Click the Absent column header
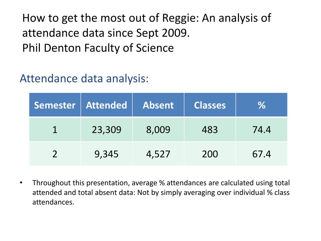 click(158, 105)
